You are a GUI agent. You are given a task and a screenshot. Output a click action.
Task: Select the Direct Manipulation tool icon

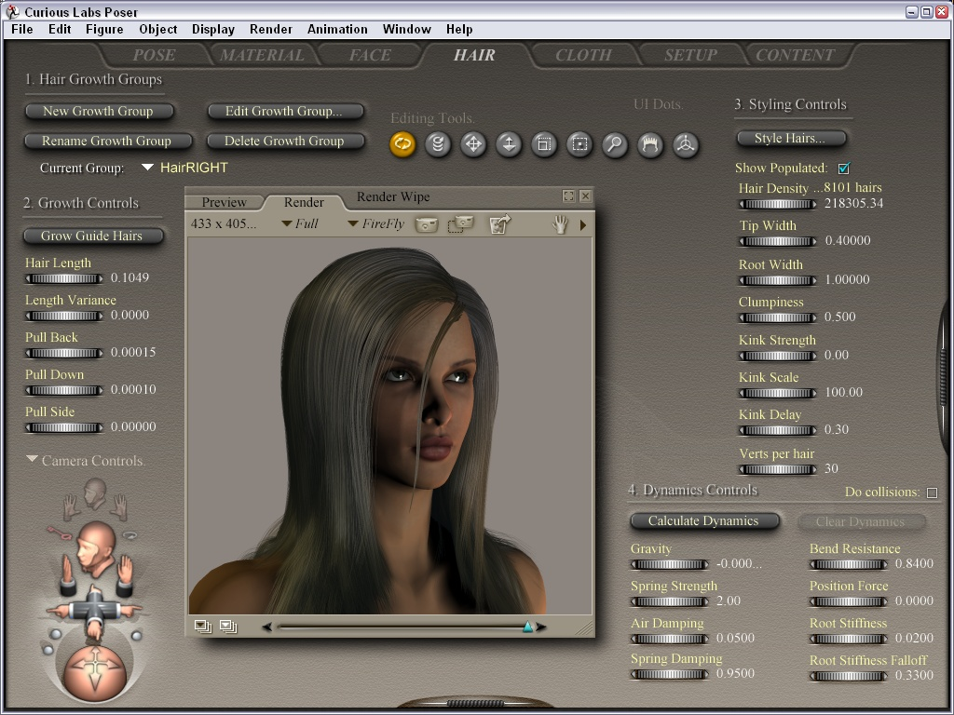click(x=686, y=144)
